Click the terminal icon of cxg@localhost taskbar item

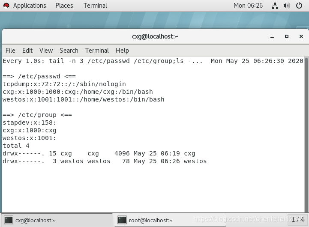click(9, 220)
